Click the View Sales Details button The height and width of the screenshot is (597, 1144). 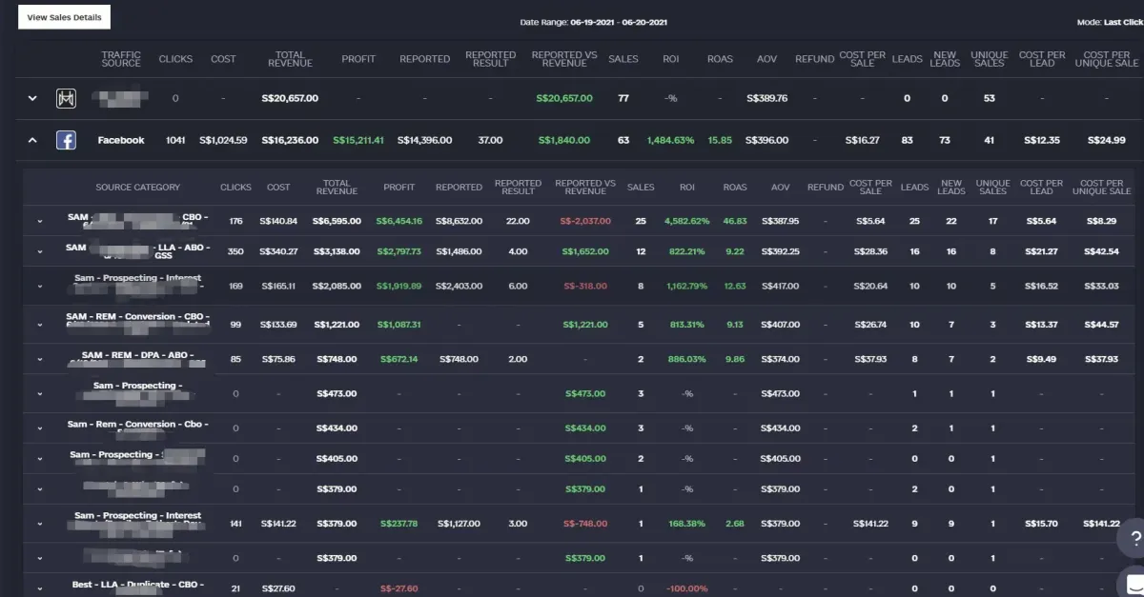click(64, 17)
